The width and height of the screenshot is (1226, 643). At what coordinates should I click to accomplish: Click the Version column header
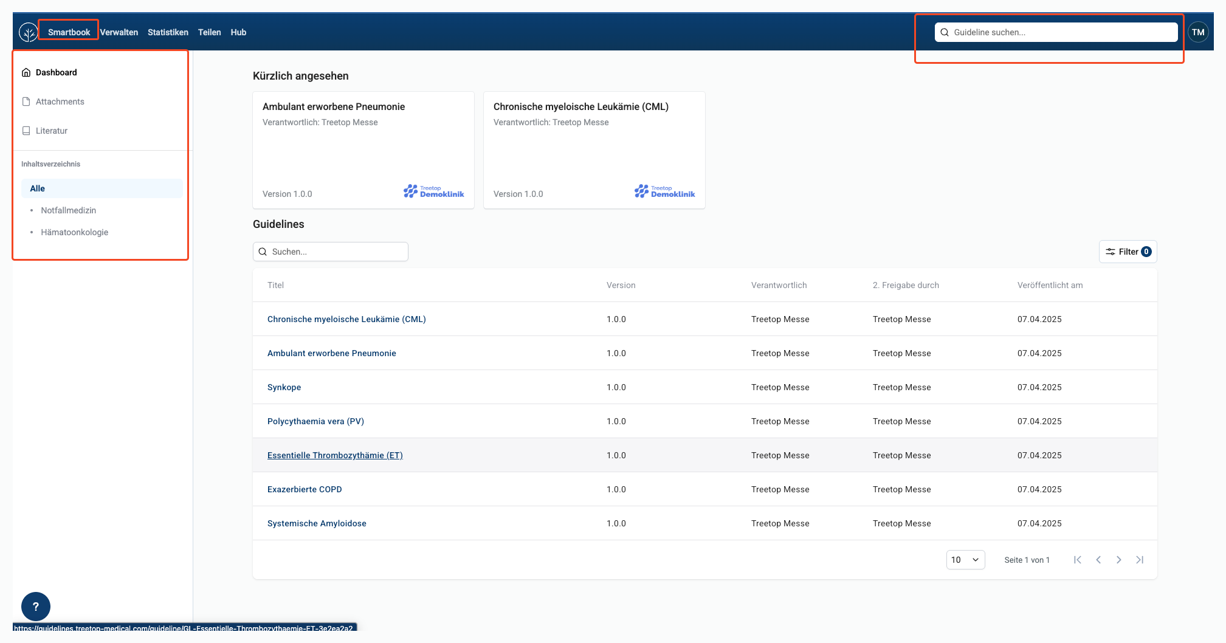621,285
